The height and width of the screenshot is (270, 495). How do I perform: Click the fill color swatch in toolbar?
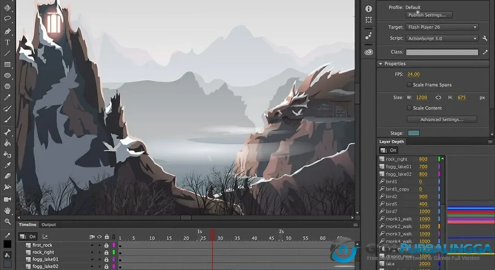pyautogui.click(x=7, y=263)
